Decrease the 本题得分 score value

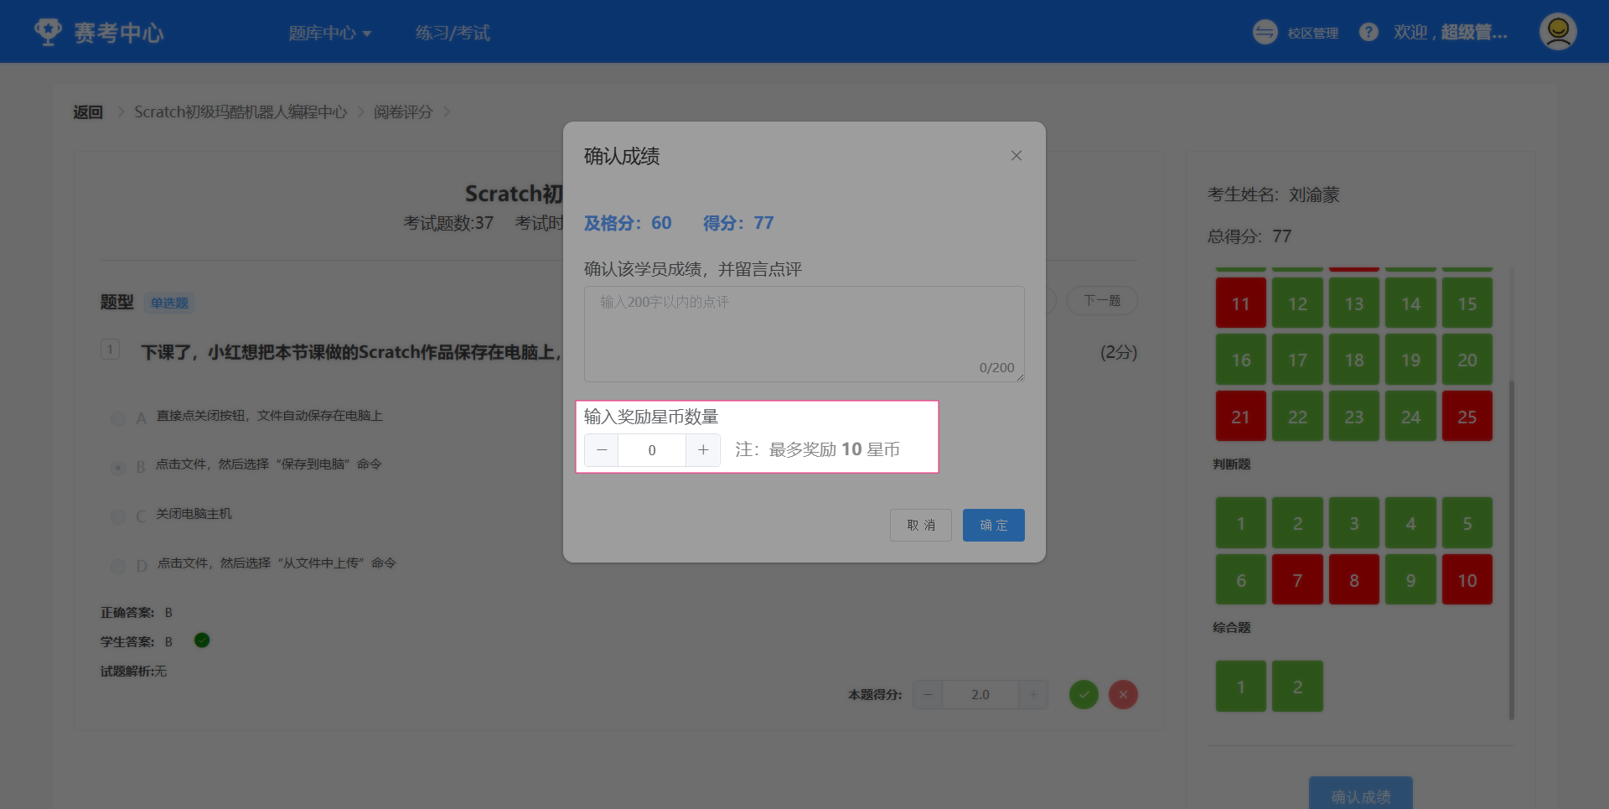(x=928, y=695)
